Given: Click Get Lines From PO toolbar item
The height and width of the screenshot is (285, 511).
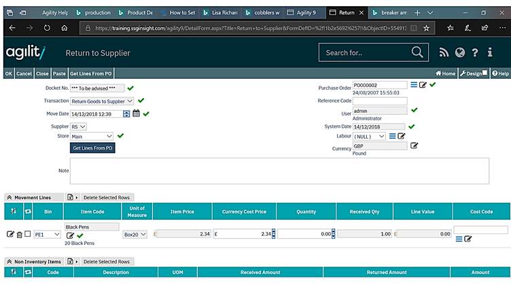Looking at the screenshot, I should [x=90, y=73].
